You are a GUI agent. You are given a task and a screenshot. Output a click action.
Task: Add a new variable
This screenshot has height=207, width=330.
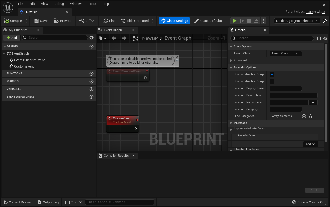[91, 89]
